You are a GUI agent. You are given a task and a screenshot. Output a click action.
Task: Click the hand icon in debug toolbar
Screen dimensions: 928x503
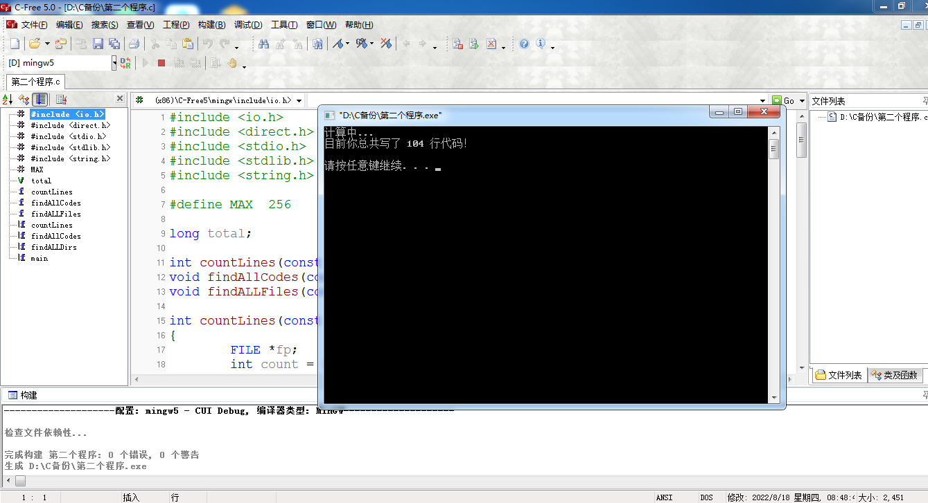tap(233, 63)
